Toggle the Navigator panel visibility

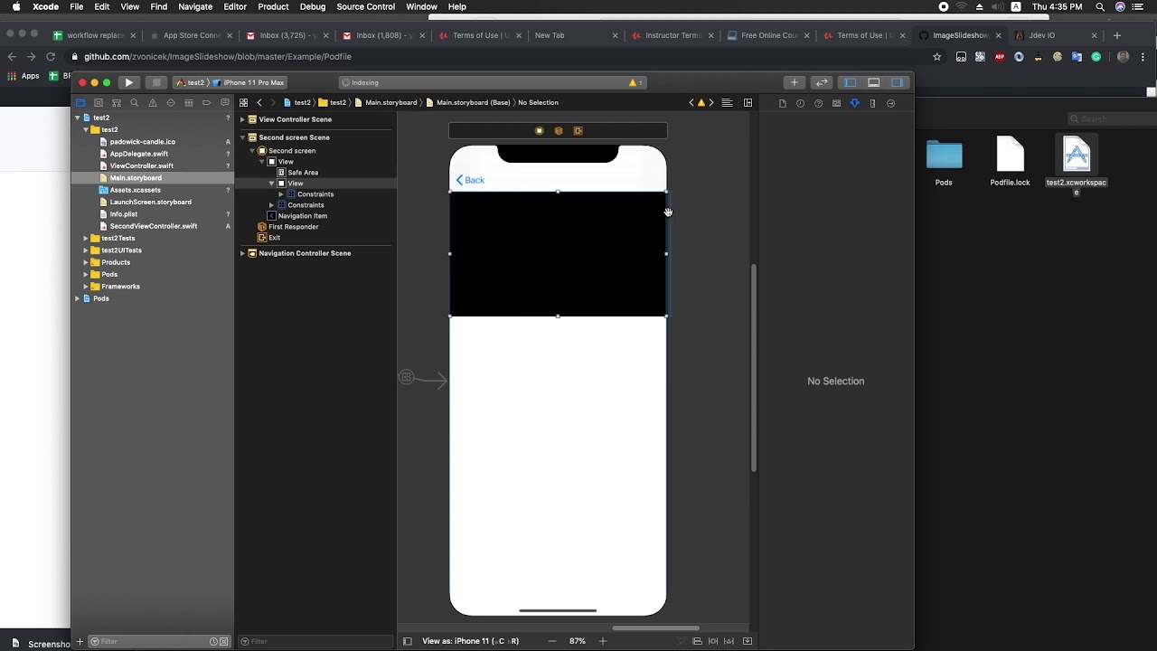pos(850,82)
